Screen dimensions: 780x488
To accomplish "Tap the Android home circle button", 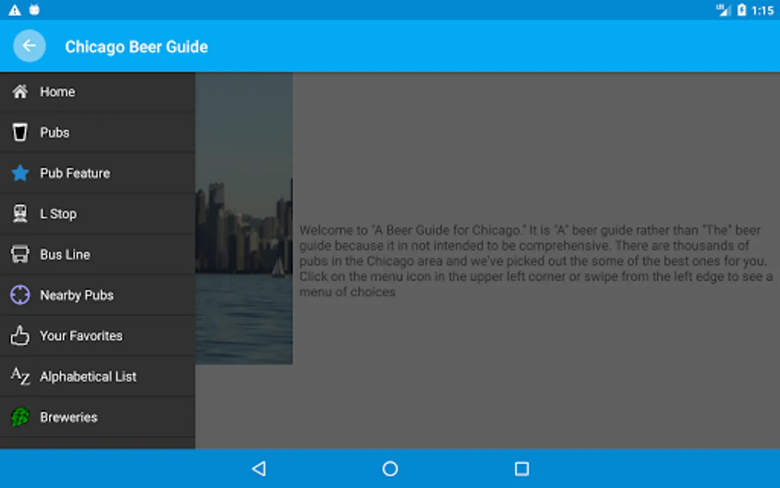I will 390,468.
